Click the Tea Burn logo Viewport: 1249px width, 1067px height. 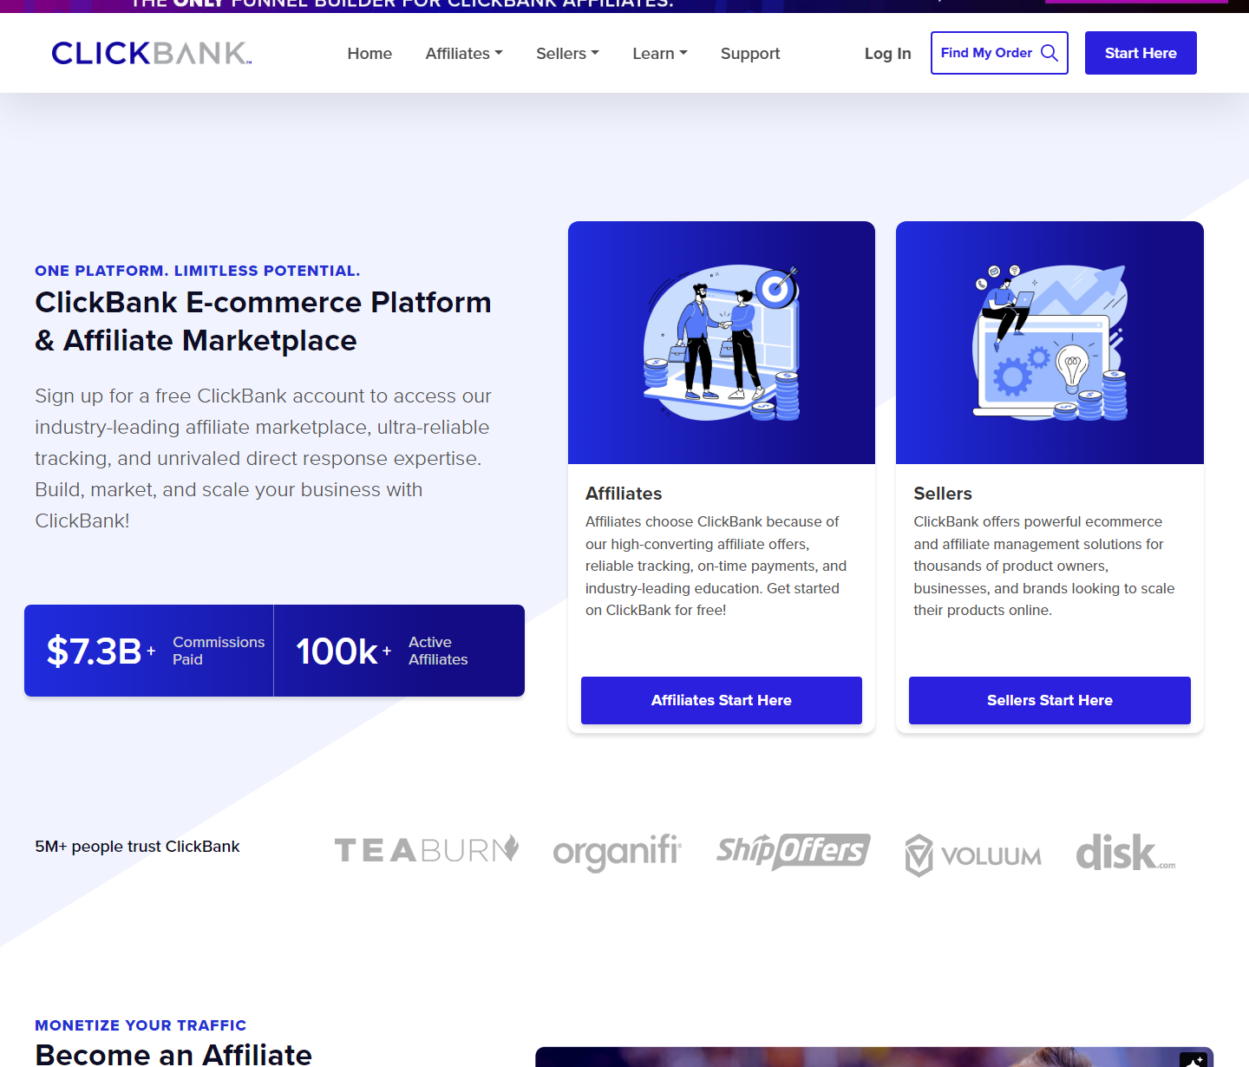point(427,850)
